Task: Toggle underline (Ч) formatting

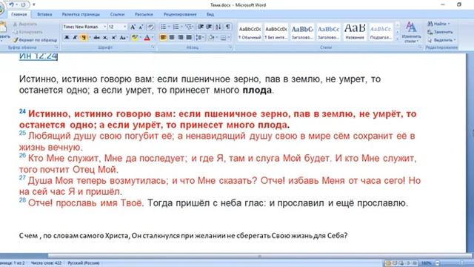Action: click(84, 38)
